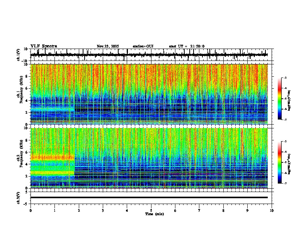Click the ch.2 spectrogram color scale bar
306x236 pixels.
(x=280, y=162)
